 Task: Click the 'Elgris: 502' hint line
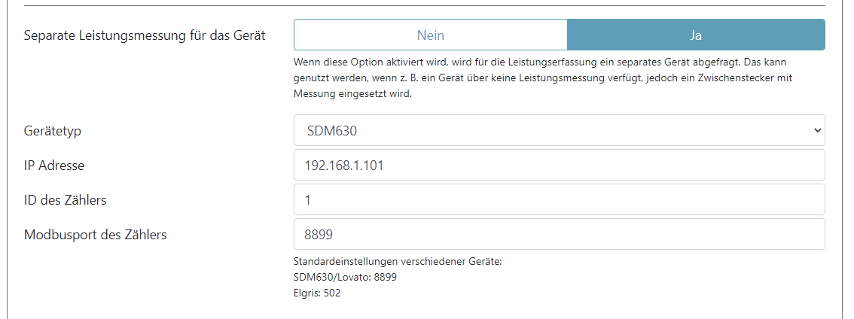(x=317, y=293)
